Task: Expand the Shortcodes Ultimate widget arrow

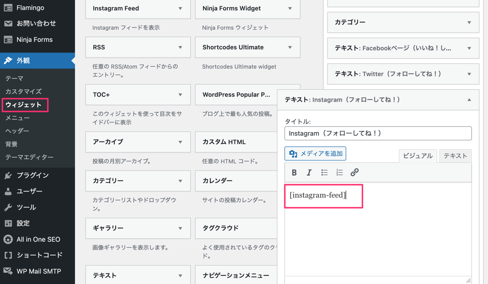Action: (290, 47)
